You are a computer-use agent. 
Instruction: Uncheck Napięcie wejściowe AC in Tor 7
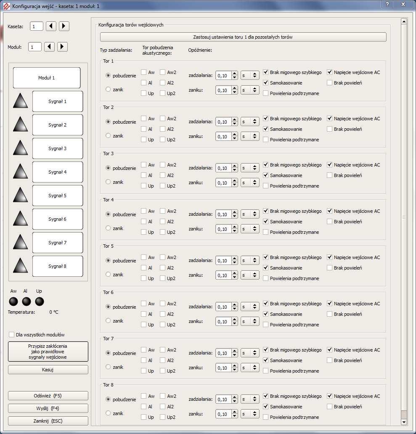coord(329,349)
